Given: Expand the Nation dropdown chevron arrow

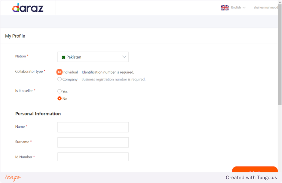Looking at the screenshot, I should [124, 57].
